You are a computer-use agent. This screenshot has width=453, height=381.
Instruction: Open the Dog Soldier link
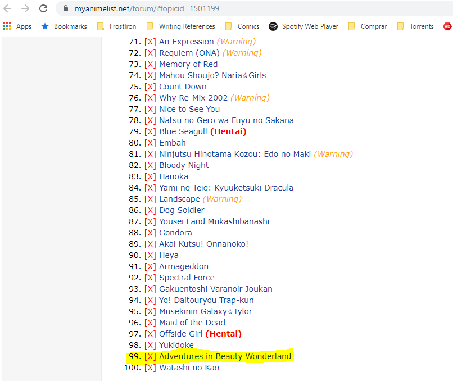coord(182,210)
